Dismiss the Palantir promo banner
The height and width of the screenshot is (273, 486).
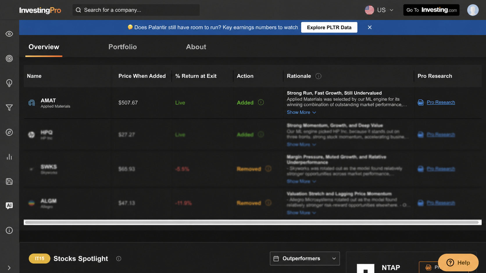370,27
